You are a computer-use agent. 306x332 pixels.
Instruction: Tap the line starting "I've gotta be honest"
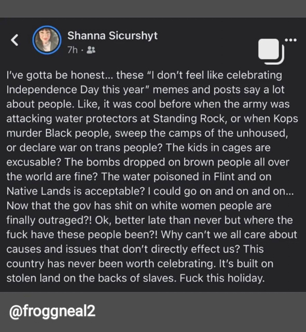(144, 75)
